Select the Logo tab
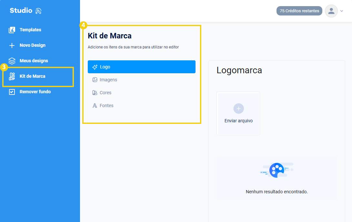 (142, 67)
